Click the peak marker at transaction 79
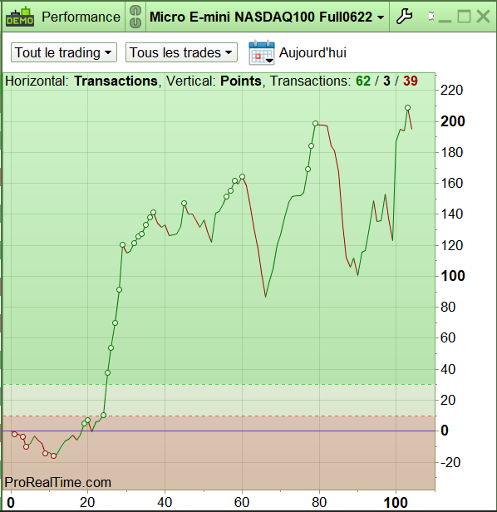 (x=315, y=123)
